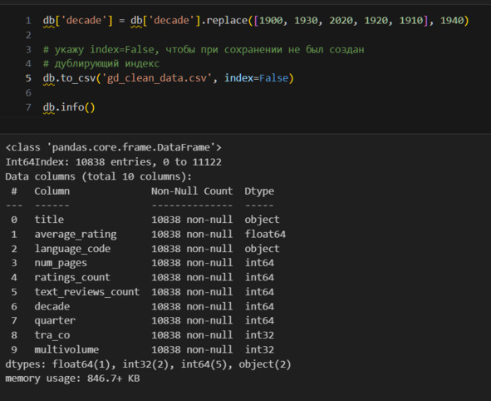Click the pandas.core.frame.DataFrame class output line
This screenshot has height=401, width=491.
(x=113, y=147)
